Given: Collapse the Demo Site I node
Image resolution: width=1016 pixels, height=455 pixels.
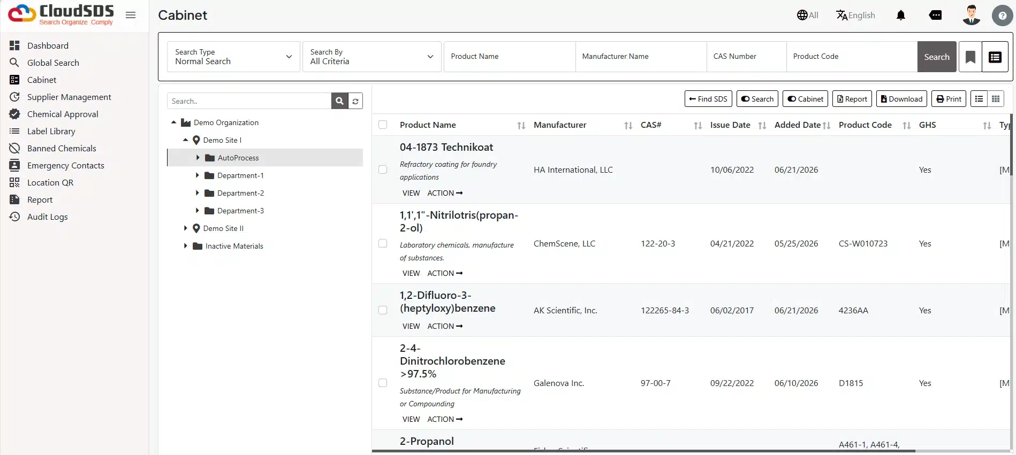Looking at the screenshot, I should [185, 140].
